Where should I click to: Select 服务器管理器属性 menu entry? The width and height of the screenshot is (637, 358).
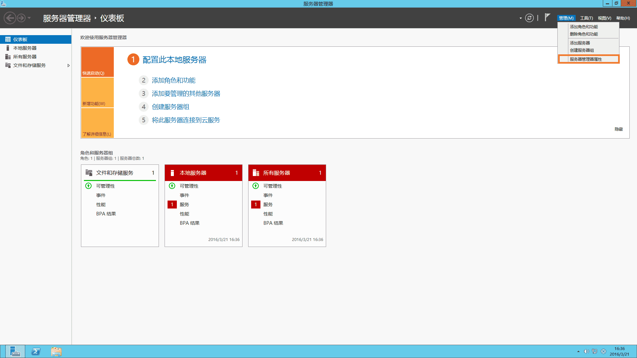tap(586, 59)
